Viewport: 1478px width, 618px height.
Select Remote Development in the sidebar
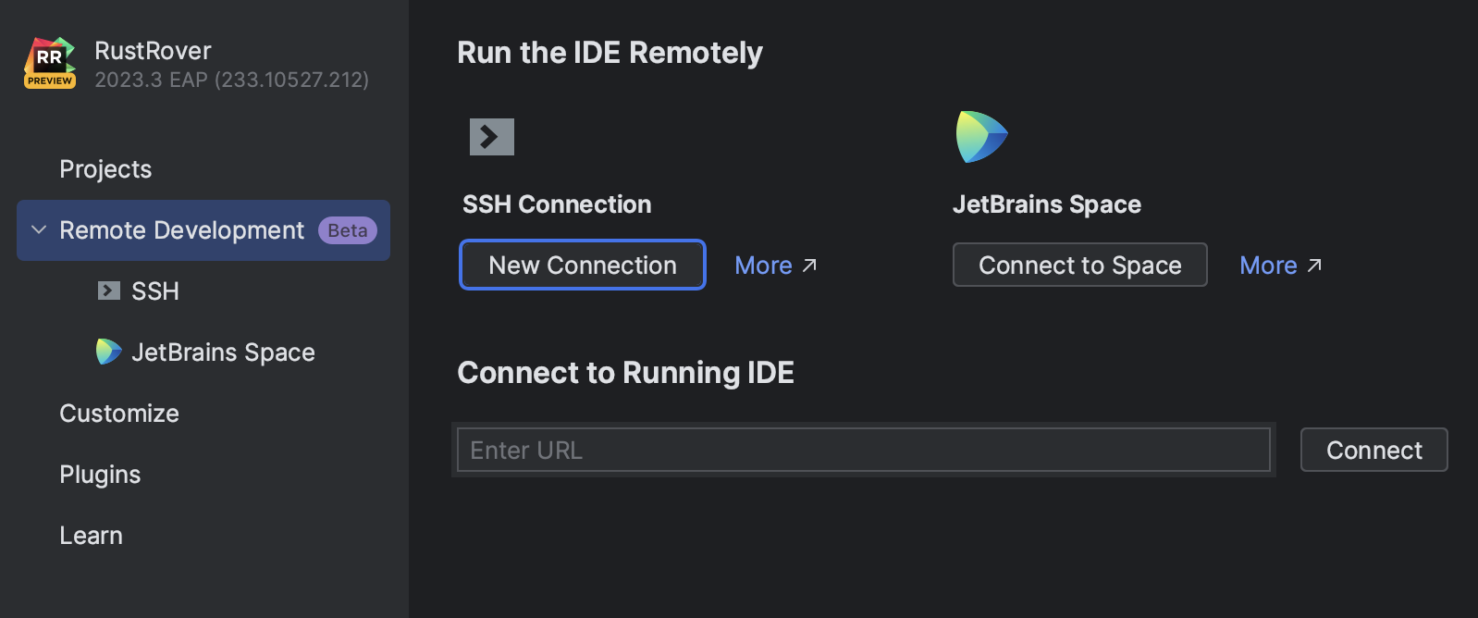(181, 230)
